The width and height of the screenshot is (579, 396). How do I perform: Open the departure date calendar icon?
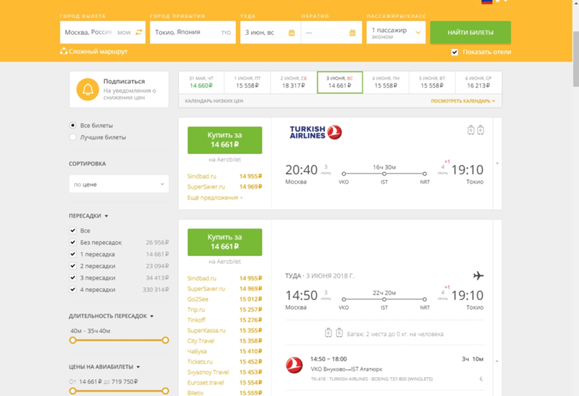click(291, 33)
